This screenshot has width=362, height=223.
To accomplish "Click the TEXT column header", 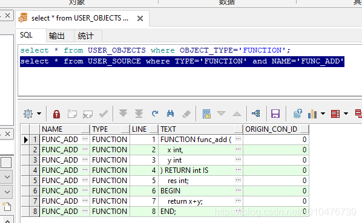I will point(200,129).
